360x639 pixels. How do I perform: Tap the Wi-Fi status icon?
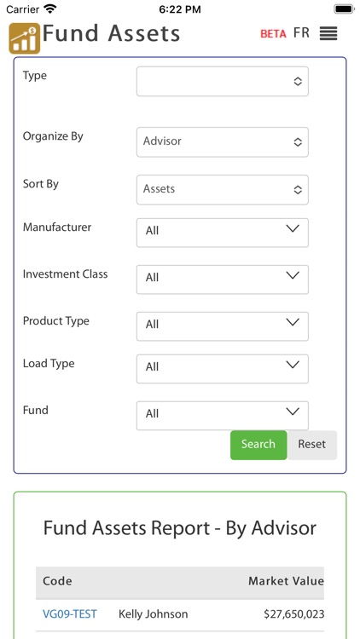click(x=50, y=9)
